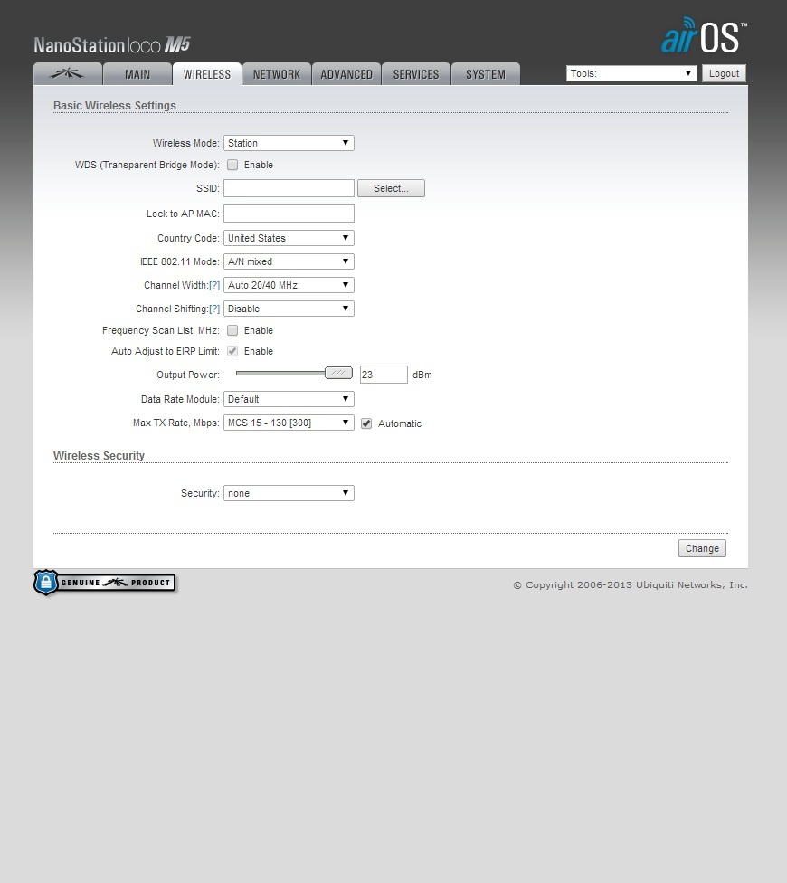The height and width of the screenshot is (883, 787).
Task: Focus the Lock to AP MAC field
Action: coord(289,214)
